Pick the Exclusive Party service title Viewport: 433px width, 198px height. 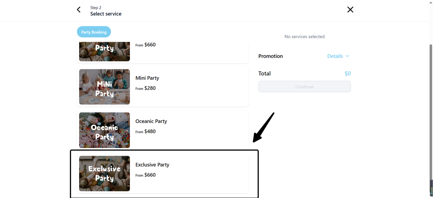(x=152, y=165)
